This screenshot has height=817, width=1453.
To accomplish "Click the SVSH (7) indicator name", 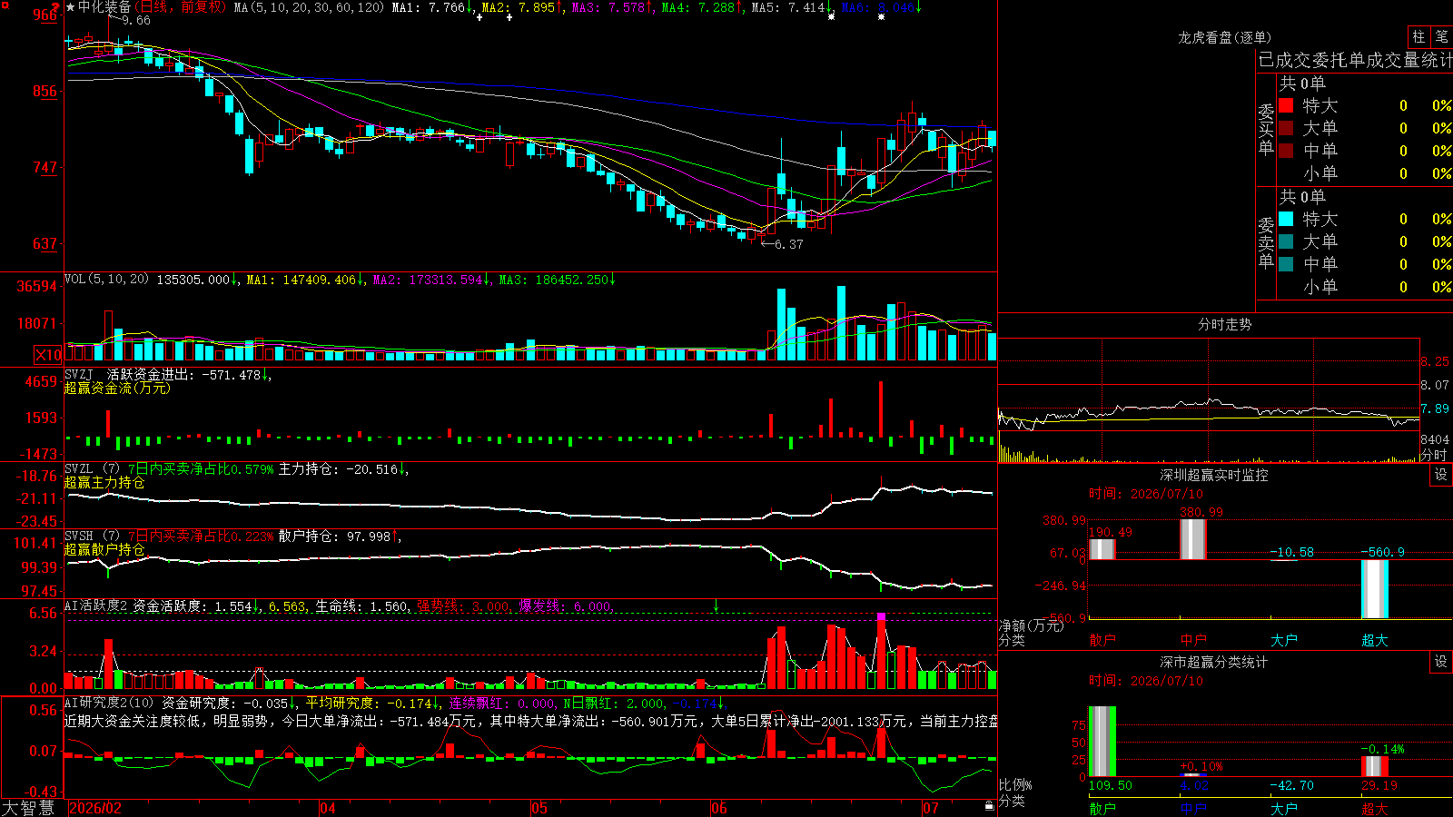I will [93, 536].
